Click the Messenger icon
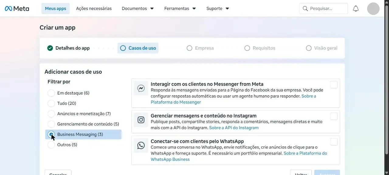This screenshot has height=175, width=389. pyautogui.click(x=141, y=88)
